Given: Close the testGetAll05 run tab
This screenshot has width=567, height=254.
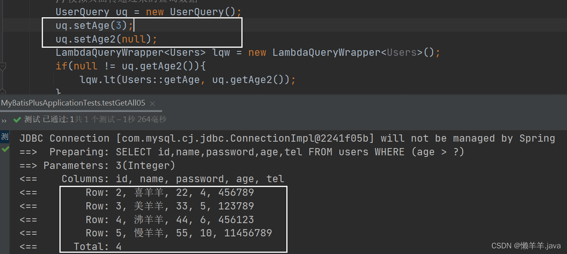Looking at the screenshot, I should [x=152, y=104].
